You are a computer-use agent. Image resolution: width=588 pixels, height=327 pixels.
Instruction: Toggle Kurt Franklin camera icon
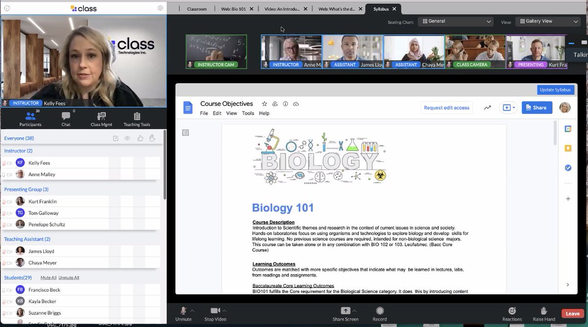pyautogui.click(x=10, y=202)
